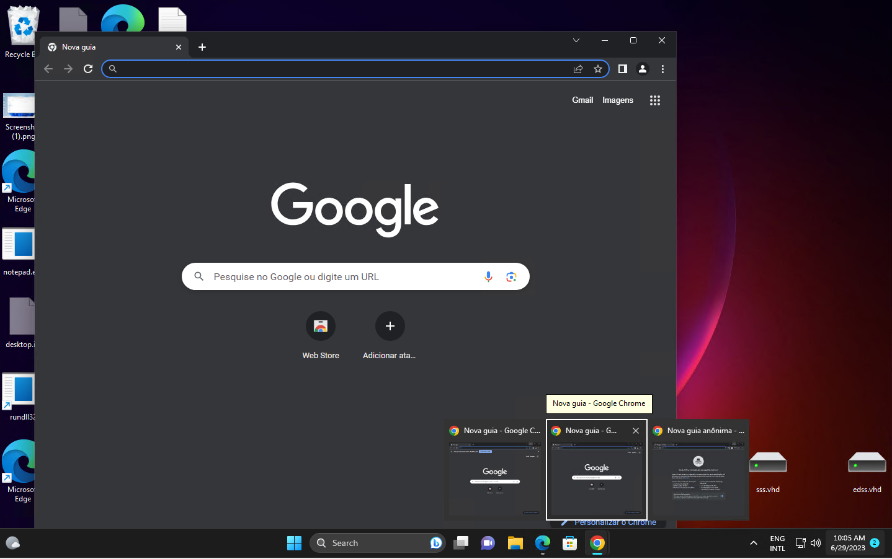
Task: Open the Chrome three-dot menu
Action: tap(662, 69)
